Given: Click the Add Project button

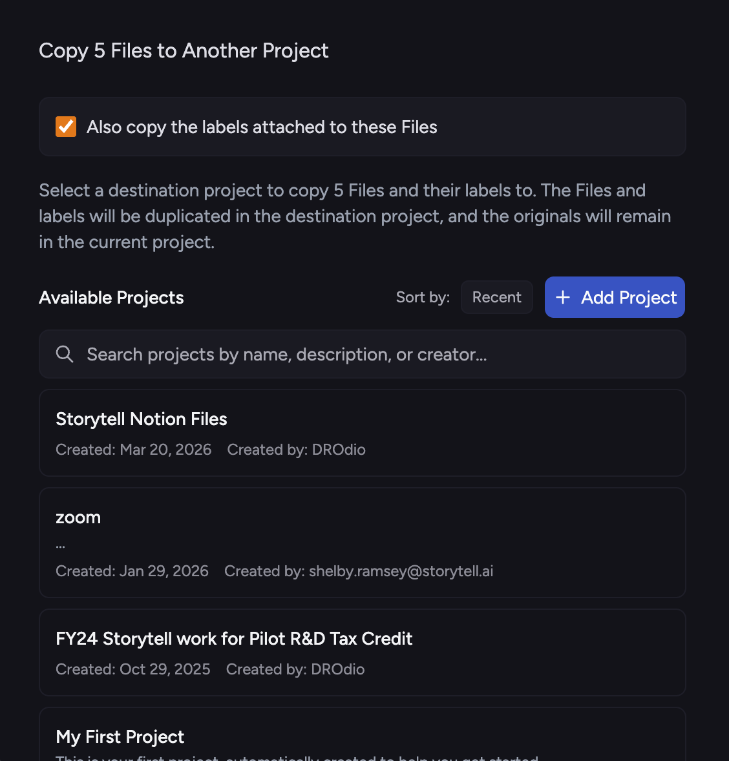Looking at the screenshot, I should (x=615, y=297).
